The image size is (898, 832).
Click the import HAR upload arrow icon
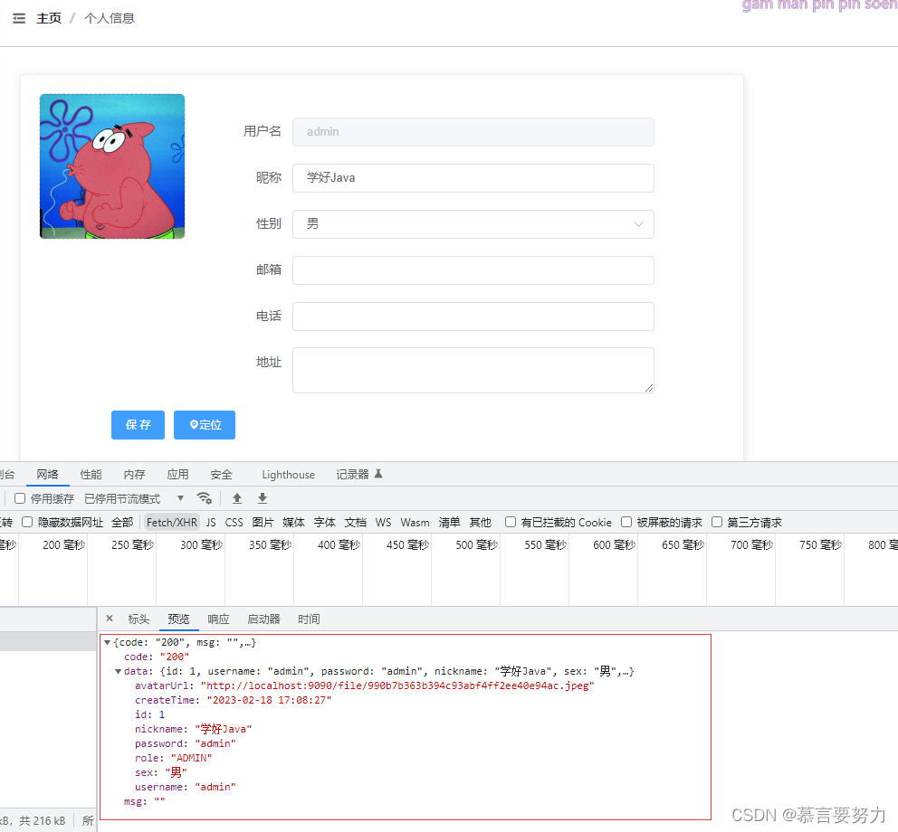pyautogui.click(x=237, y=498)
